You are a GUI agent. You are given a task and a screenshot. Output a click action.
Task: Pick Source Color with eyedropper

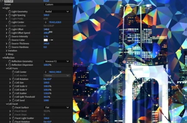51,40
